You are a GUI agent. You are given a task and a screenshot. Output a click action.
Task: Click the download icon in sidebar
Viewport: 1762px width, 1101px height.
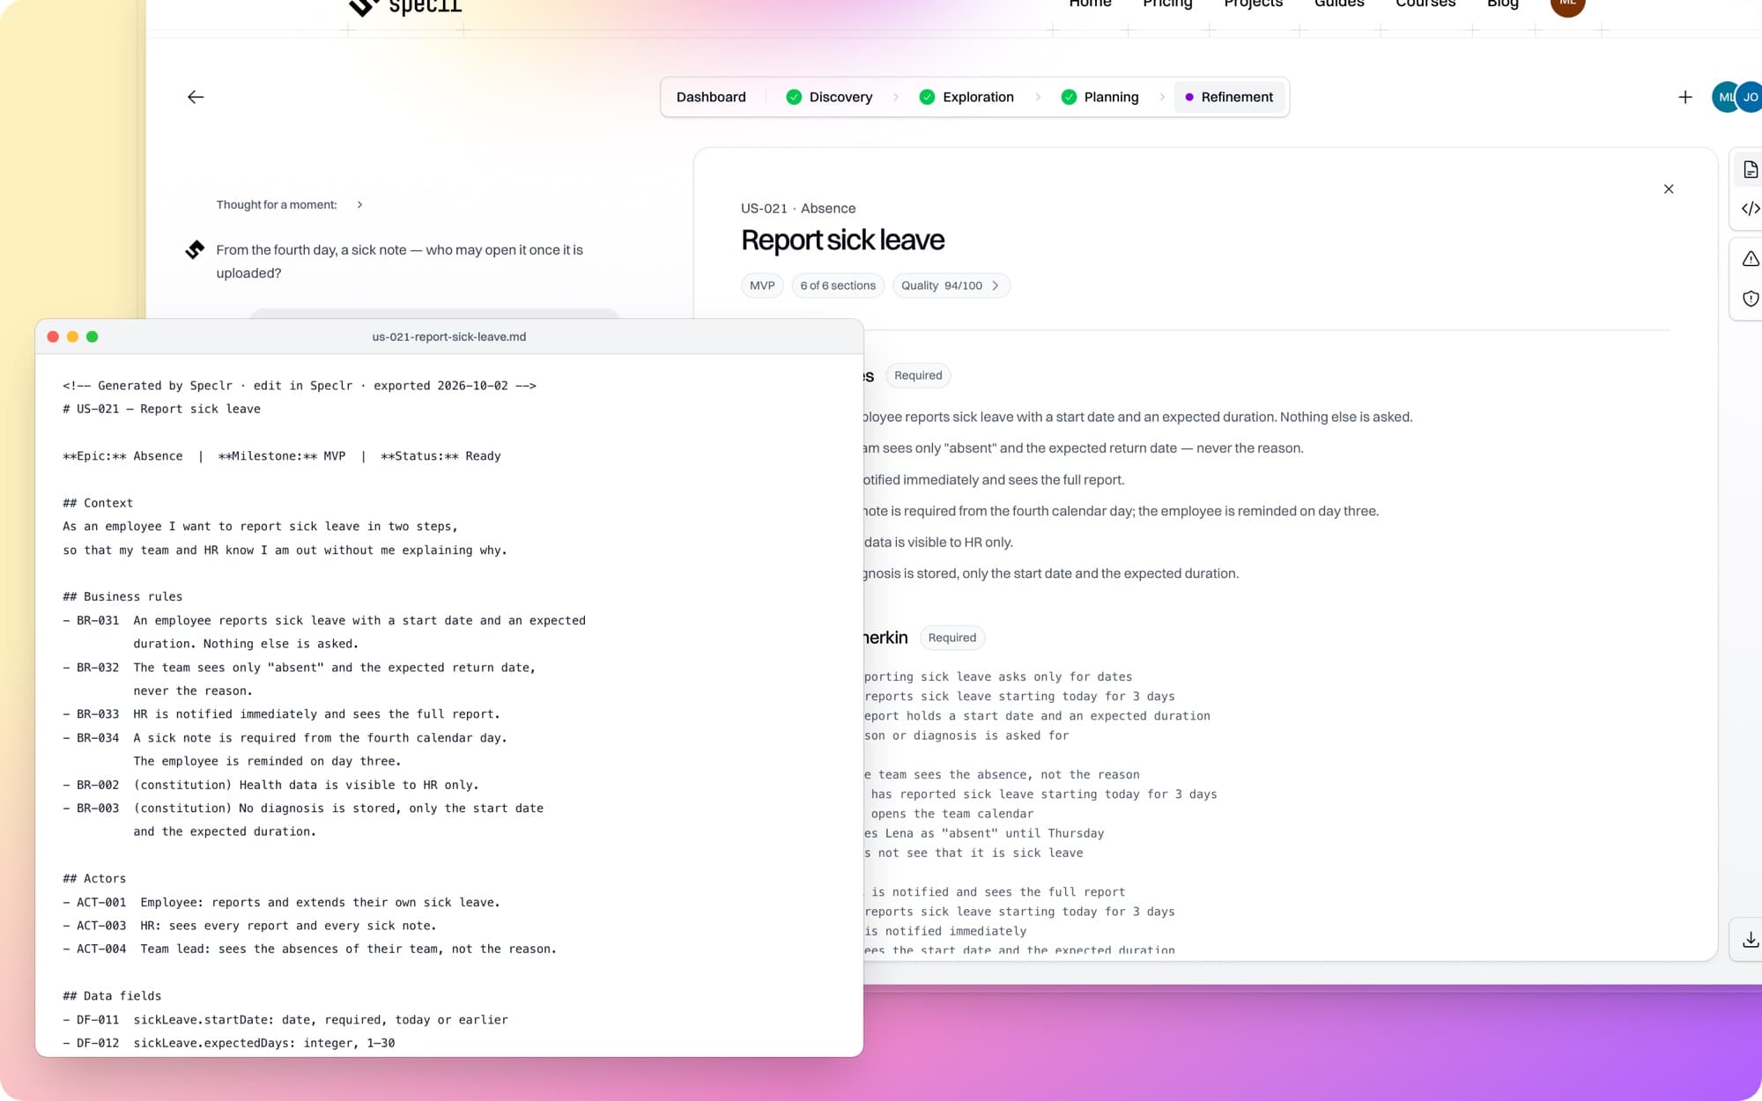(1750, 940)
